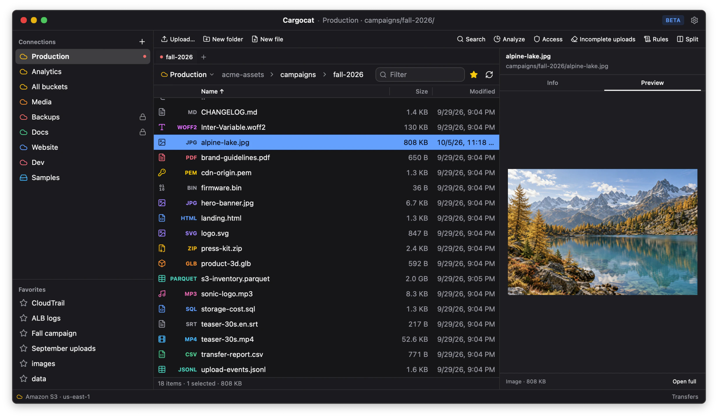Open Search from the toolbar

pos(471,39)
